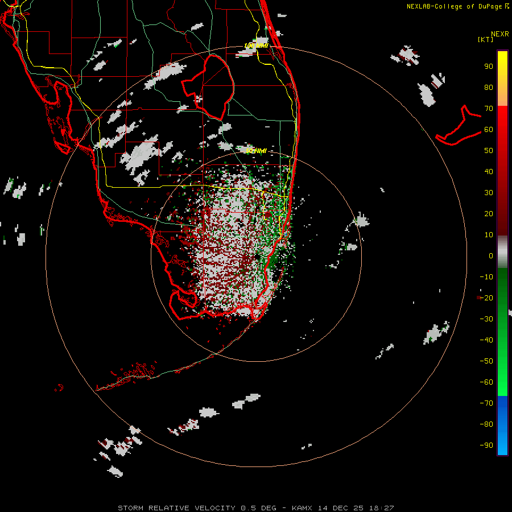This screenshot has height=512, width=512.
Task: Click the 50 value on velocity scale
Action: (x=489, y=151)
